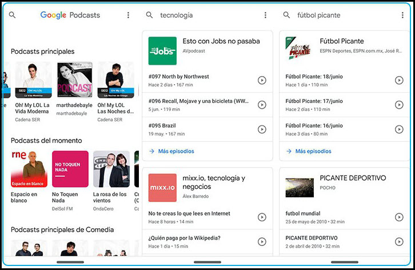Click search icon beside 'tecnología' query
This screenshot has height=270, width=415.
(x=149, y=15)
